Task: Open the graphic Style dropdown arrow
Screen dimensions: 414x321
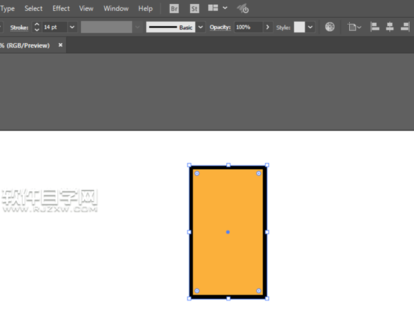Action: (310, 27)
